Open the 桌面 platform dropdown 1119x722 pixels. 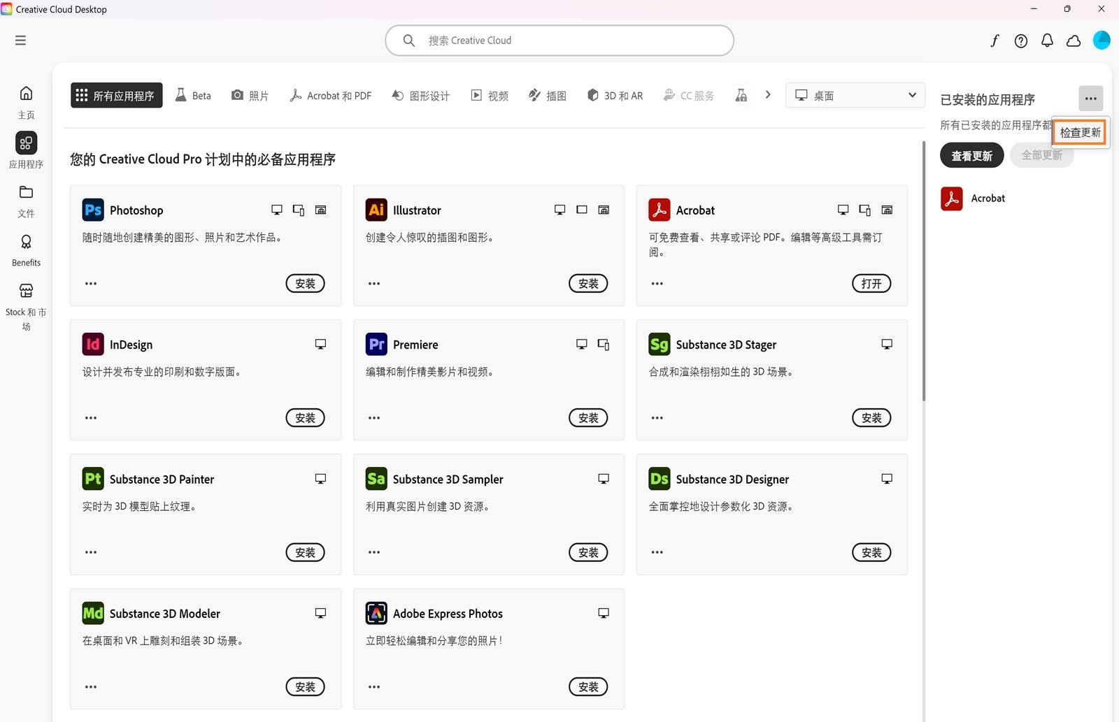(x=854, y=95)
